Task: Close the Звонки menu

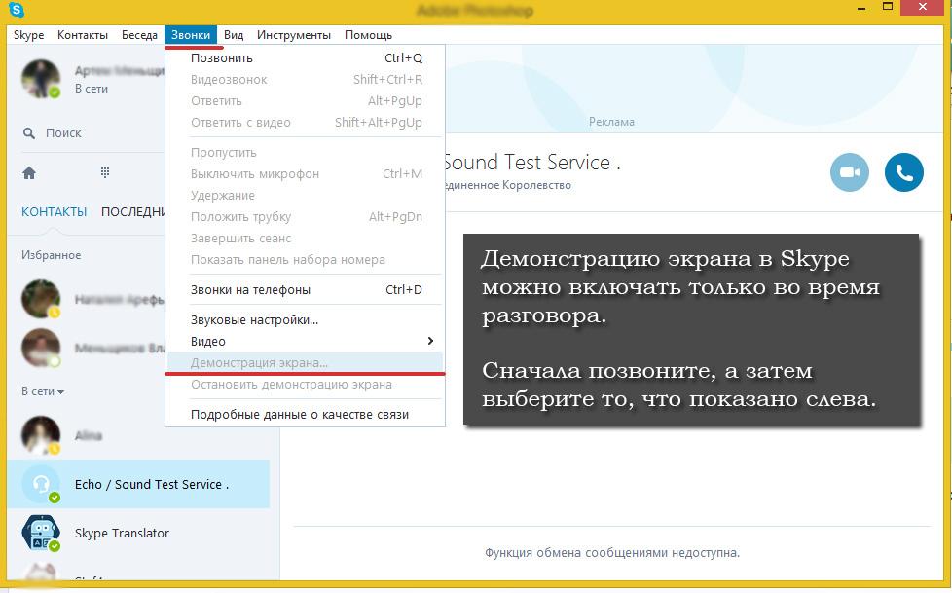Action: click(x=191, y=35)
